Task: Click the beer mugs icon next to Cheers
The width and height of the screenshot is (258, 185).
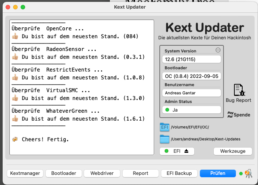Action: (15, 139)
